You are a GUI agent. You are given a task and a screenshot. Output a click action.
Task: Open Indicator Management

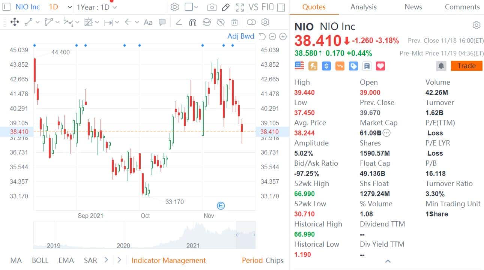click(x=168, y=260)
